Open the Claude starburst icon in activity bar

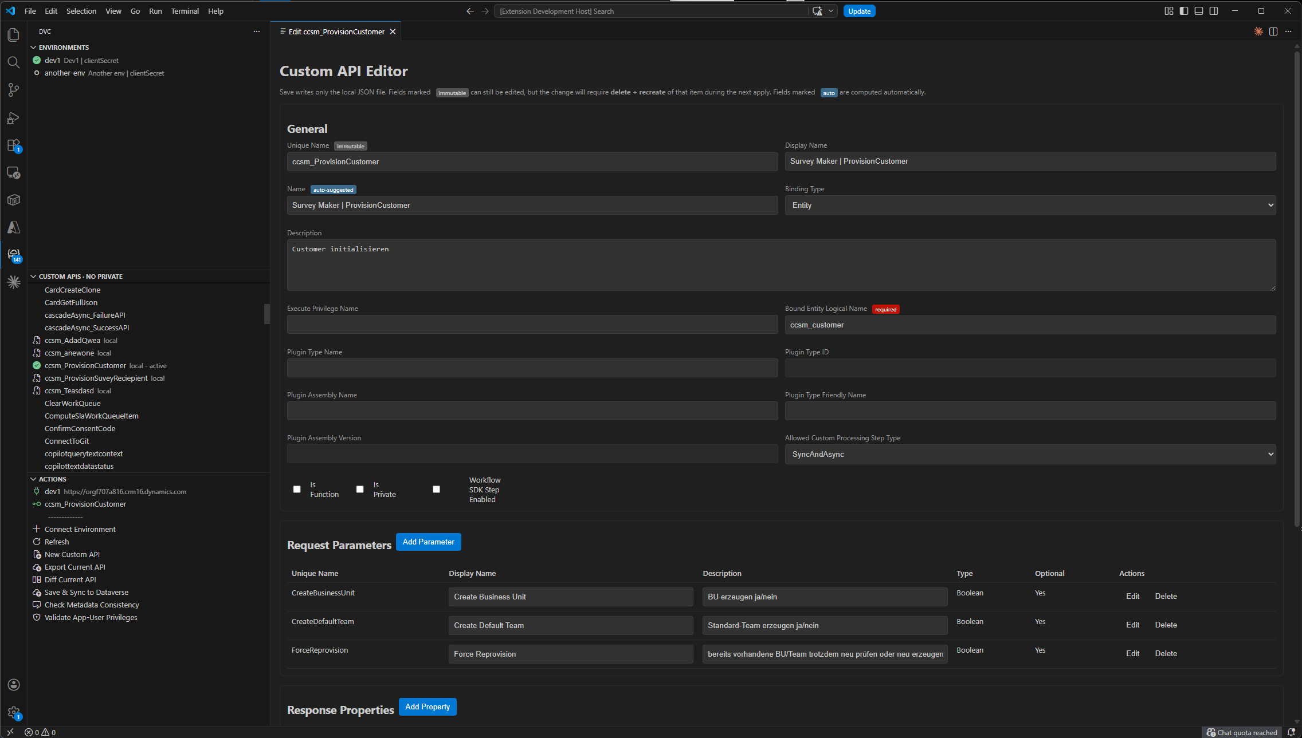(14, 282)
